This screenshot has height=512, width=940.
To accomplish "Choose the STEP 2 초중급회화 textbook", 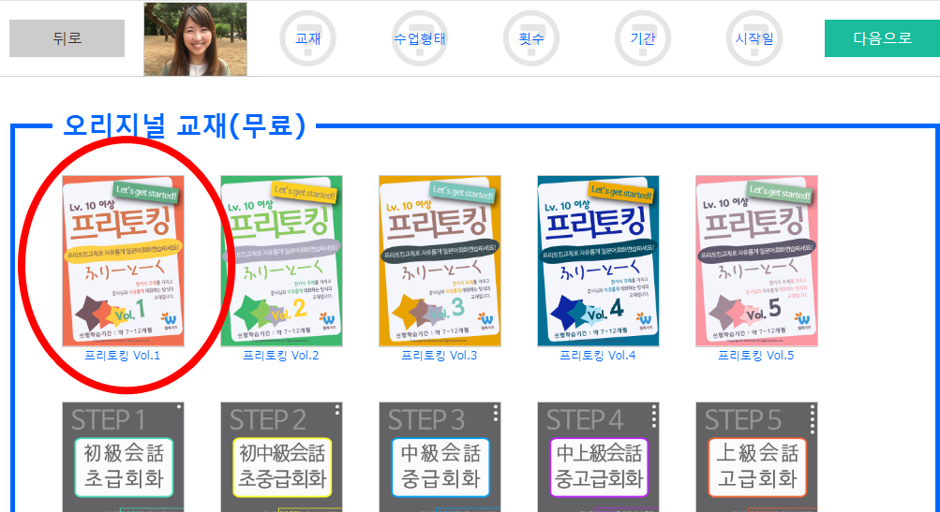I will coord(281,457).
